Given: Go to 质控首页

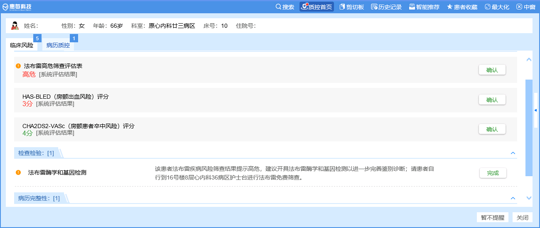Looking at the screenshot, I should click(x=317, y=7).
